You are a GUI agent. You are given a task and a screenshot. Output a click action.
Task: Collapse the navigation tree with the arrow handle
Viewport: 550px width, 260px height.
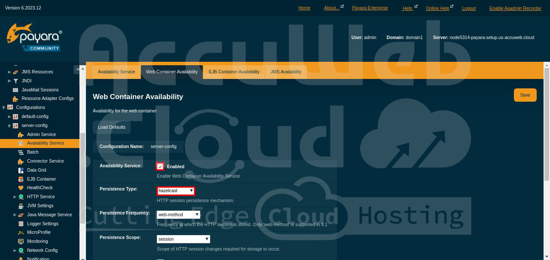pyautogui.click(x=76, y=69)
